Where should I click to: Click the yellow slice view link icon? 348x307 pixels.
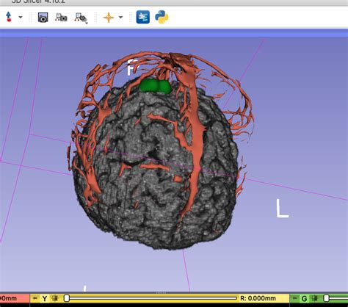coord(55,298)
